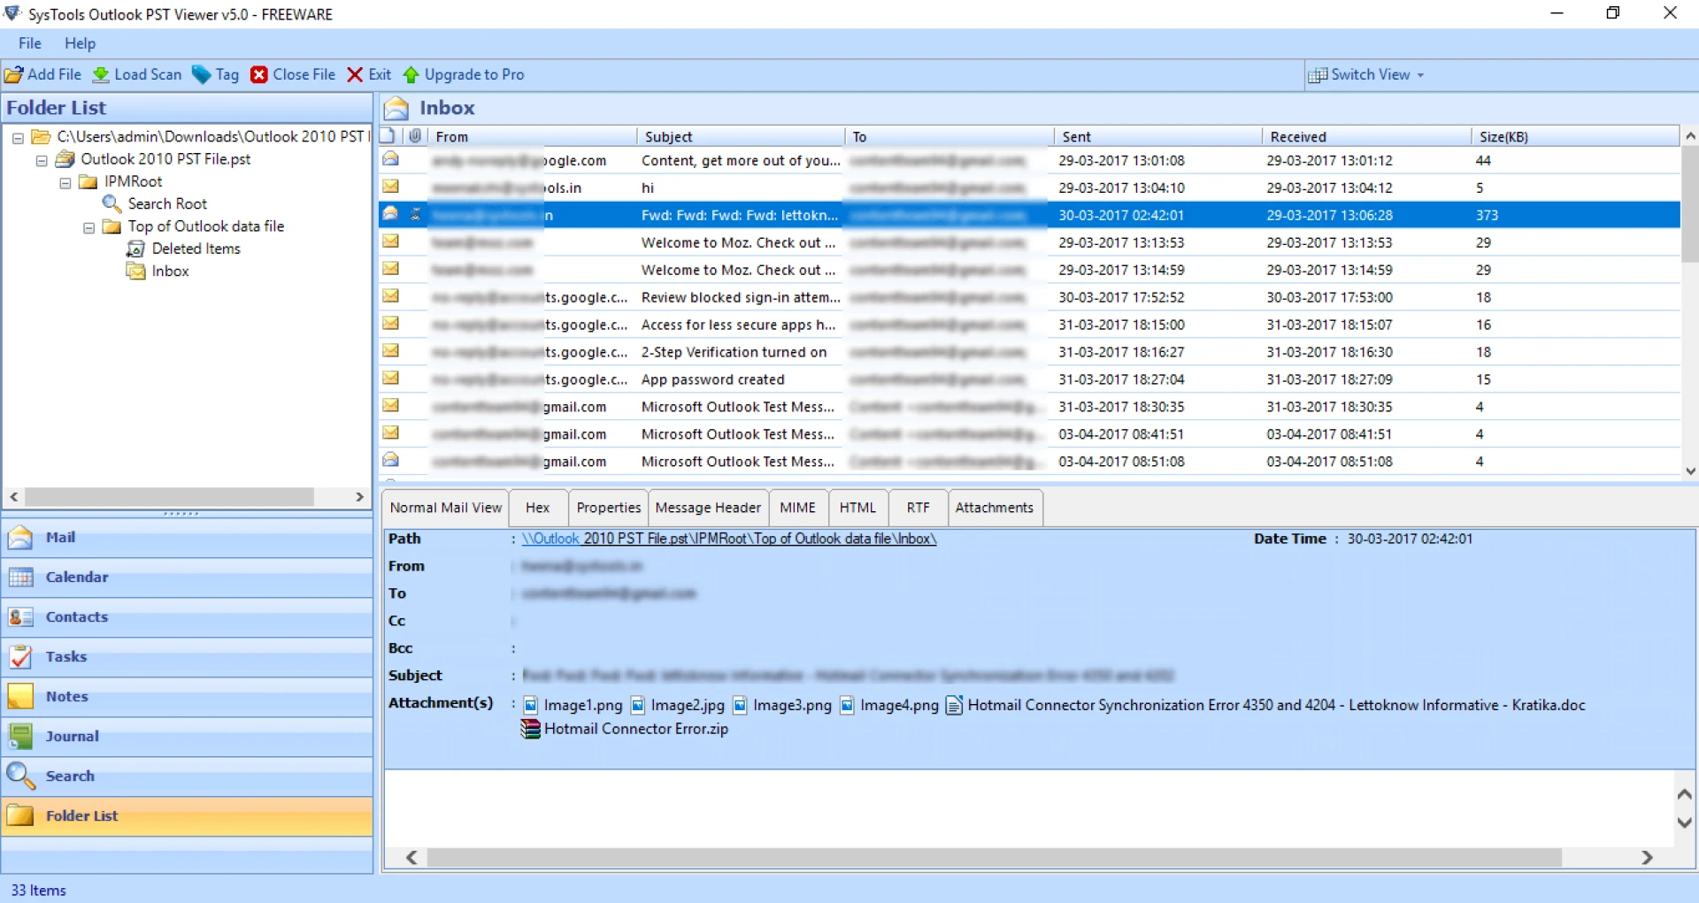1699x903 pixels.
Task: Collapse the Outlook 2010 PST File.pst node
Action: pos(41,159)
